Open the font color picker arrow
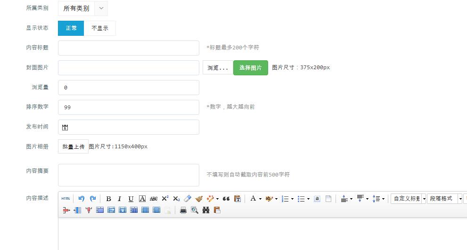 260,199
